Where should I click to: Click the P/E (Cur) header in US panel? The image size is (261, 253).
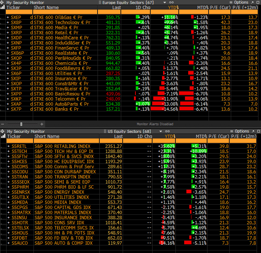[219, 136]
